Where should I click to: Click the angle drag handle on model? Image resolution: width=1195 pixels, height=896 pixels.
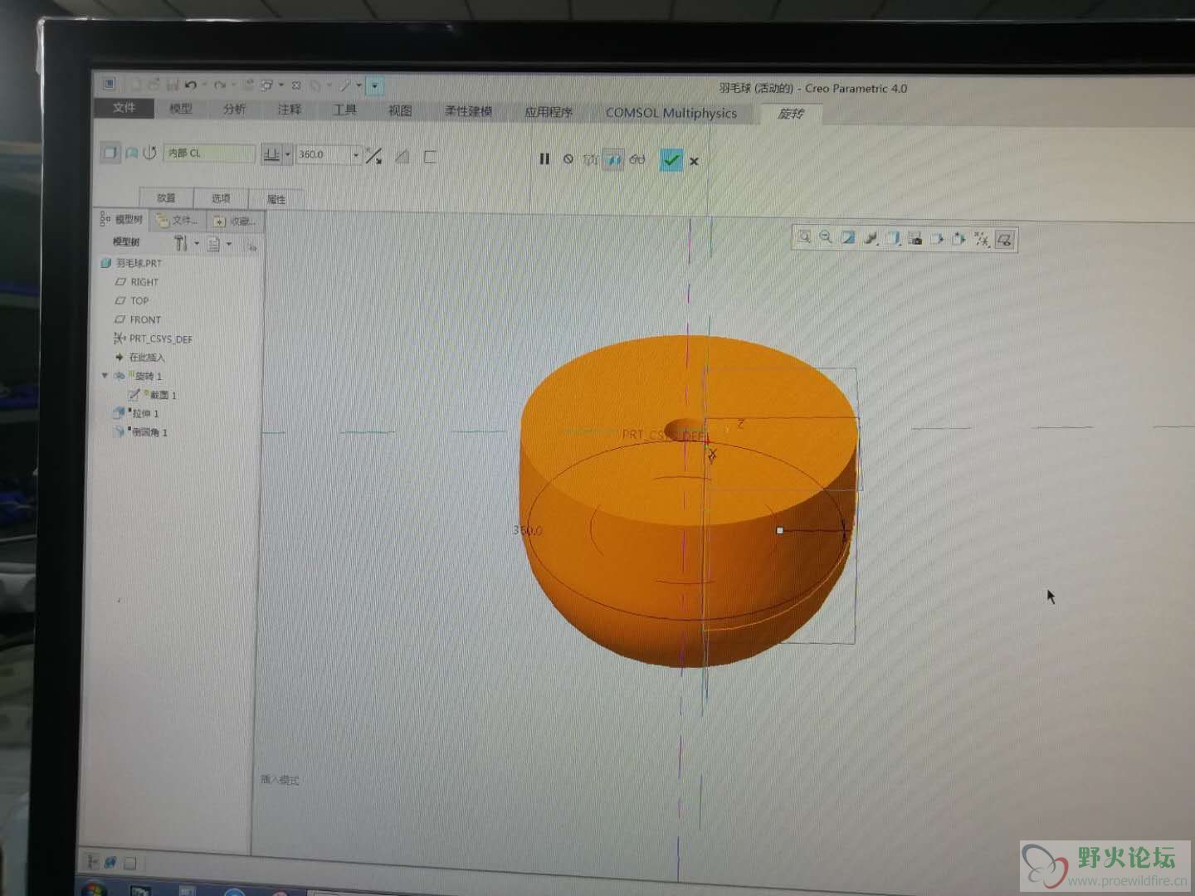[779, 530]
